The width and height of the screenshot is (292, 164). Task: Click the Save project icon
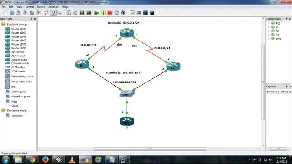click(19, 13)
